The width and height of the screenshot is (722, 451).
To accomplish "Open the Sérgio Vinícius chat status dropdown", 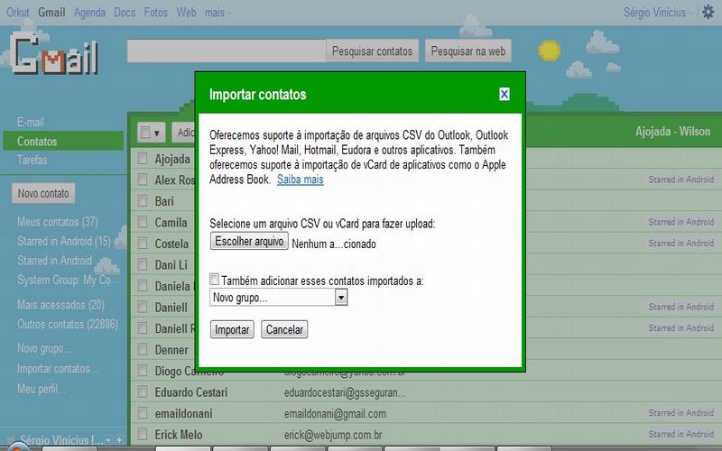I will (107, 440).
